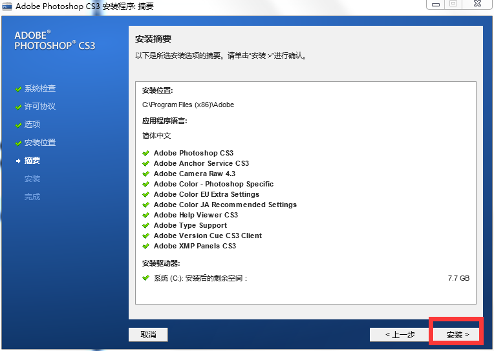Click the 简体中文 language value
Viewport: 494px width, 351px height.
click(x=156, y=136)
